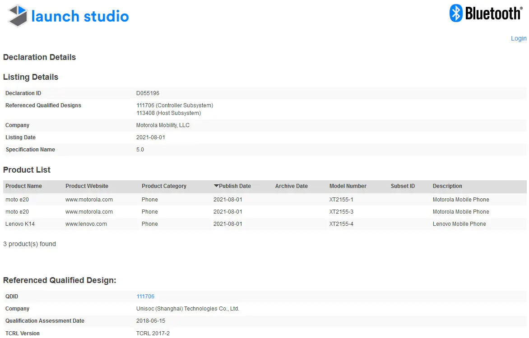The width and height of the screenshot is (529, 338).
Task: Open the Login link
Action: click(519, 38)
